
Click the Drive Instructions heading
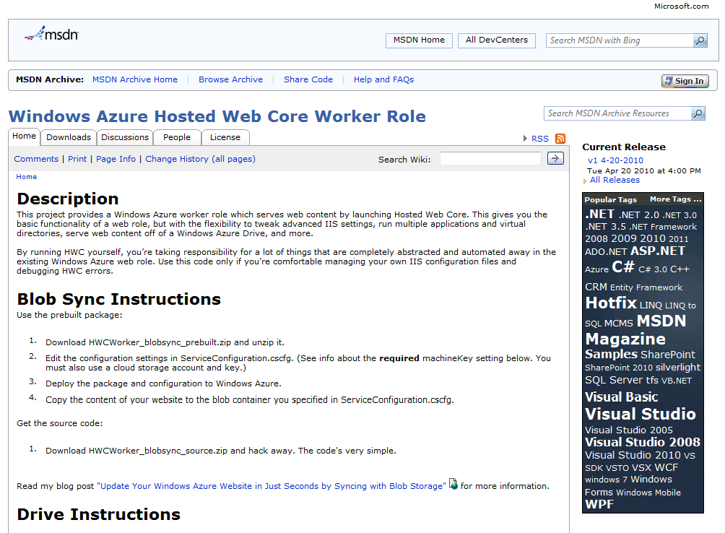point(98,514)
